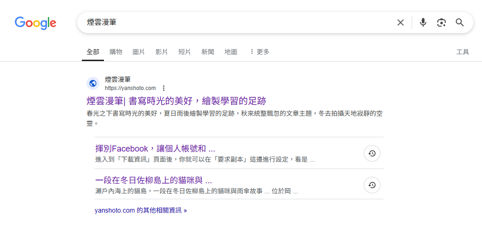482x225 pixels.
Task: Click history icon beside 佐柳島 sitelink
Action: click(x=372, y=185)
